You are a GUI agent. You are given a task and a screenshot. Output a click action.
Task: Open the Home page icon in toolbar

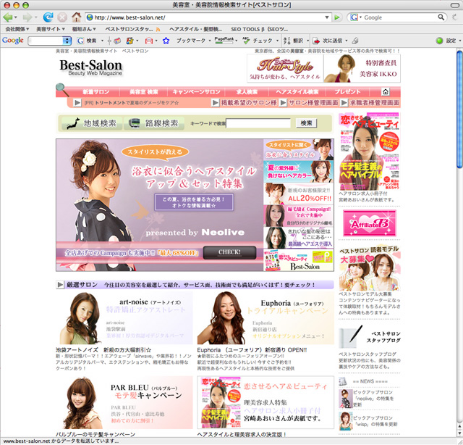pyautogui.click(x=77, y=17)
